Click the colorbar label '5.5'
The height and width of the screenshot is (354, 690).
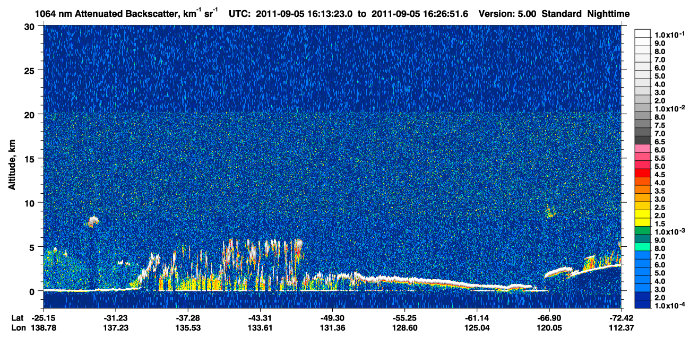click(660, 158)
